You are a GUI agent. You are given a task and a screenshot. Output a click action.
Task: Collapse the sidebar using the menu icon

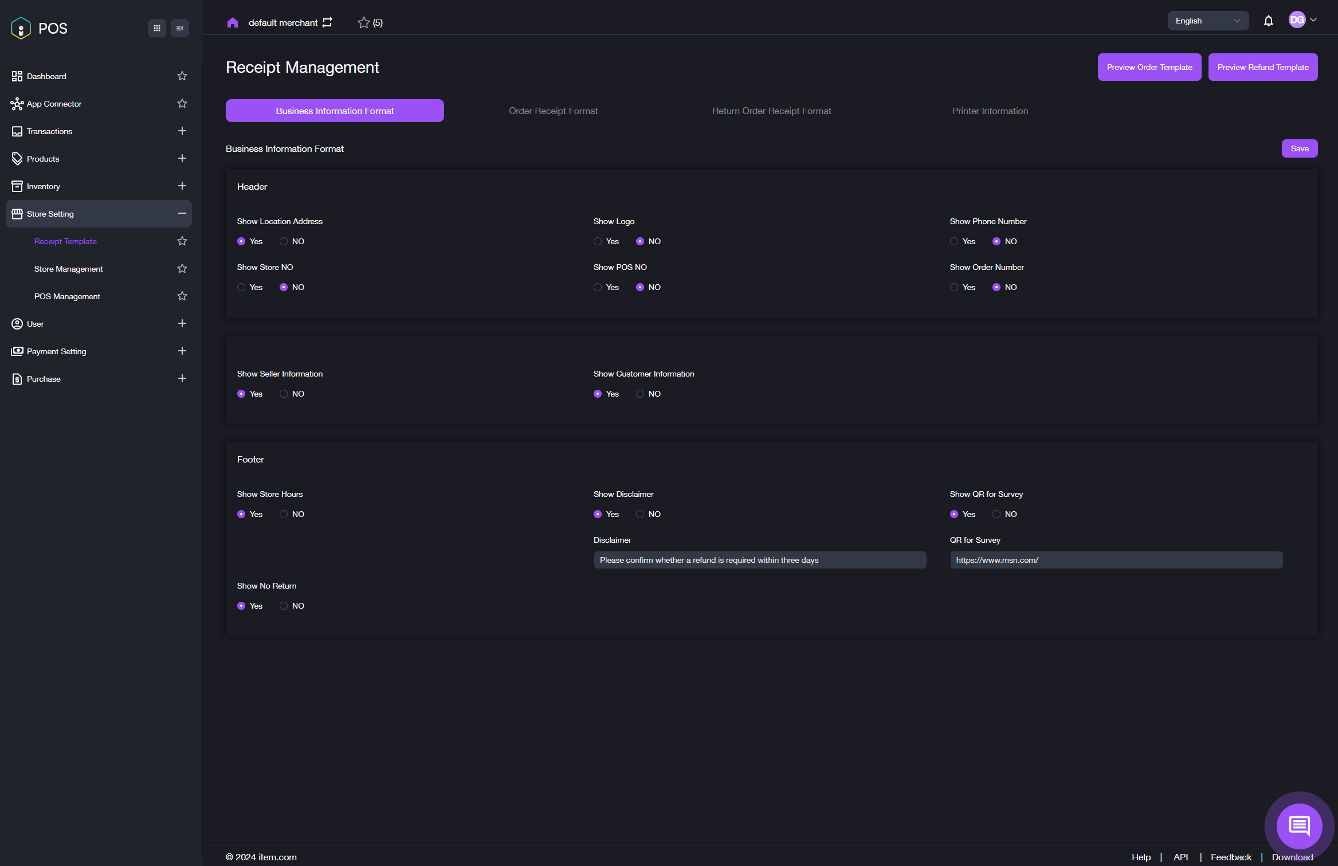click(x=179, y=28)
